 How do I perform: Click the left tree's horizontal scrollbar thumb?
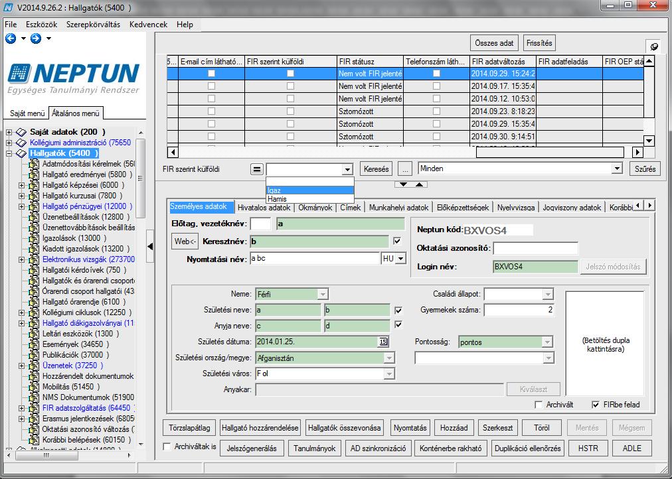coord(46,456)
